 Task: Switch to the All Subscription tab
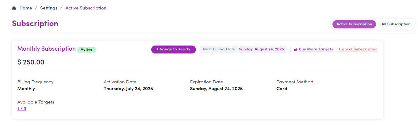[x=396, y=24]
